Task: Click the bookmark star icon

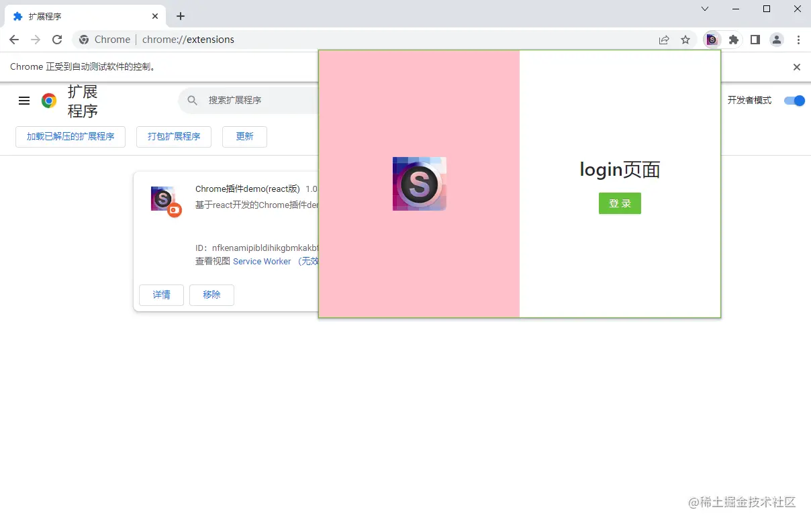Action: click(x=685, y=40)
